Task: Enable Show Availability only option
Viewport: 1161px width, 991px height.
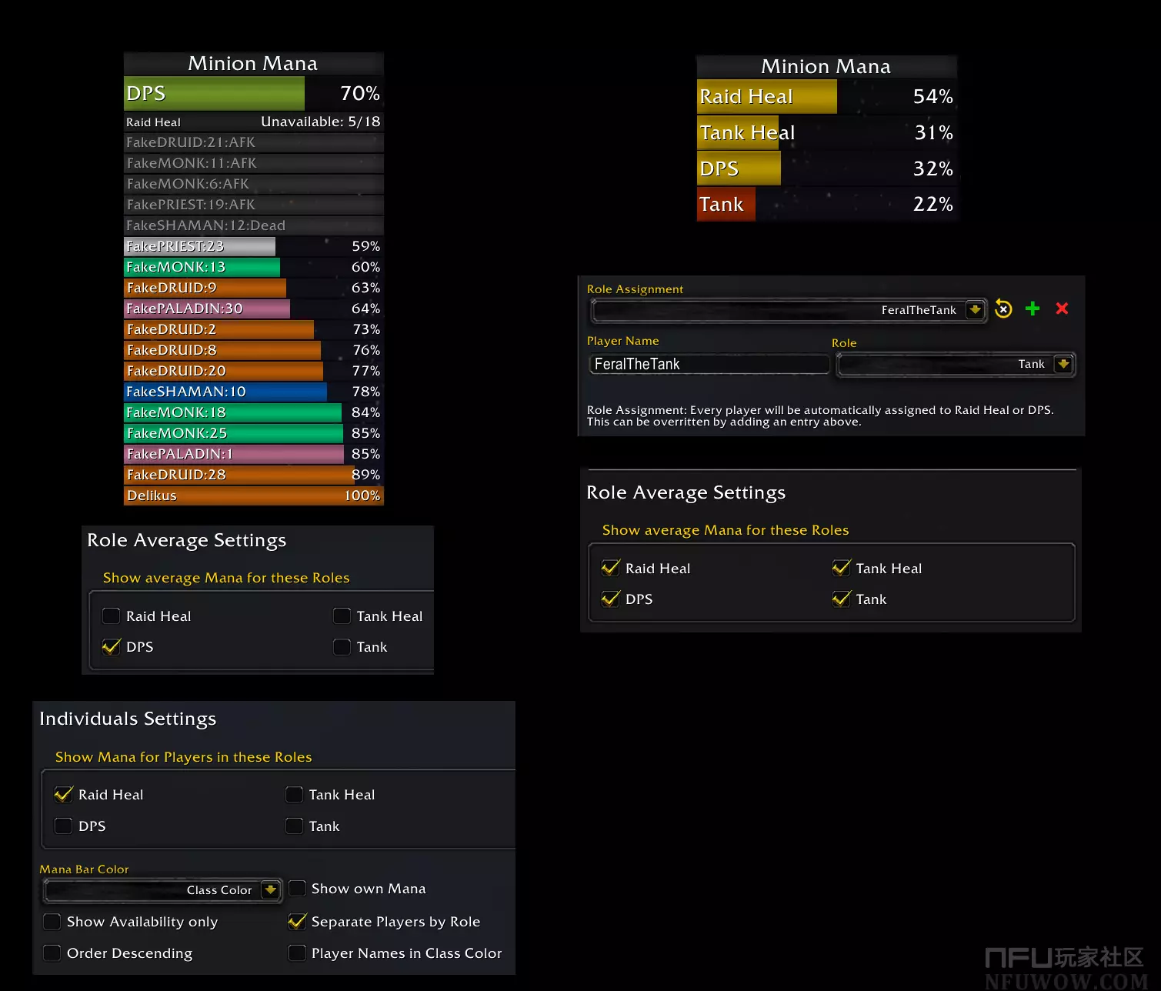Action: [52, 921]
